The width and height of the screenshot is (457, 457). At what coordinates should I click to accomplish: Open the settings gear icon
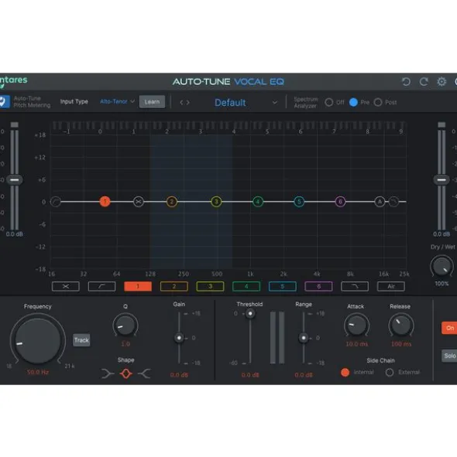point(442,82)
